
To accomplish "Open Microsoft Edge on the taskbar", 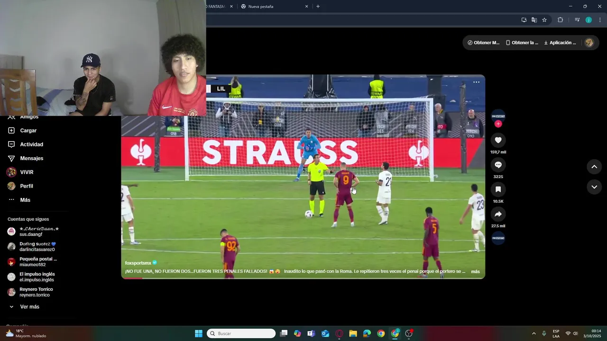I will [x=367, y=333].
